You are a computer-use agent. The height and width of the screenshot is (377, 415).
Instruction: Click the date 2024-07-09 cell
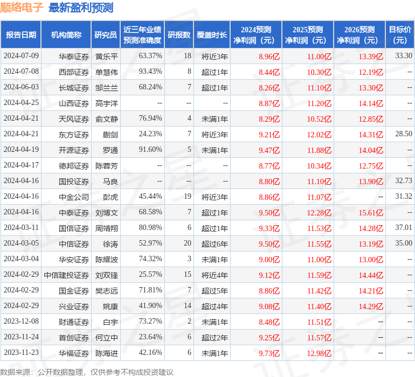pos(21,56)
